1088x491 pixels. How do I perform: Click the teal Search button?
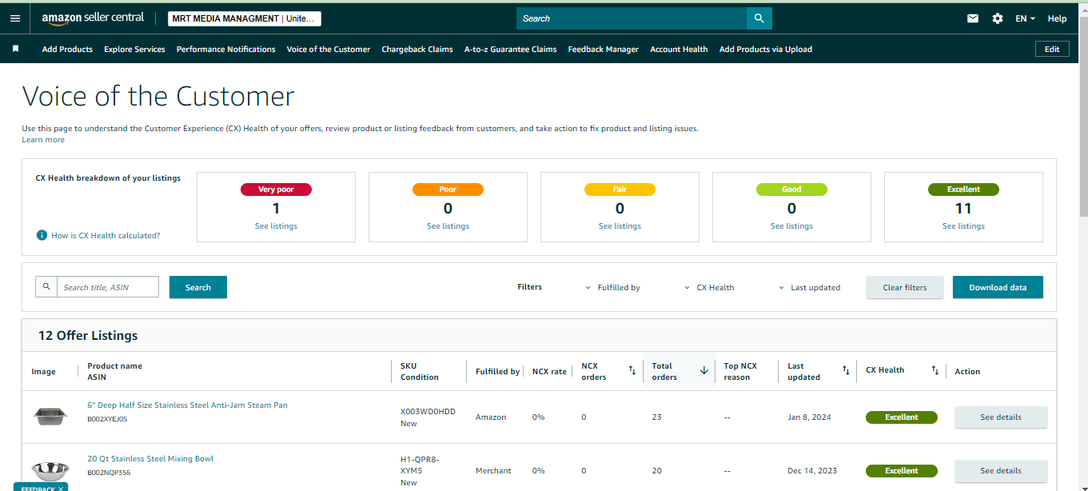(x=198, y=287)
